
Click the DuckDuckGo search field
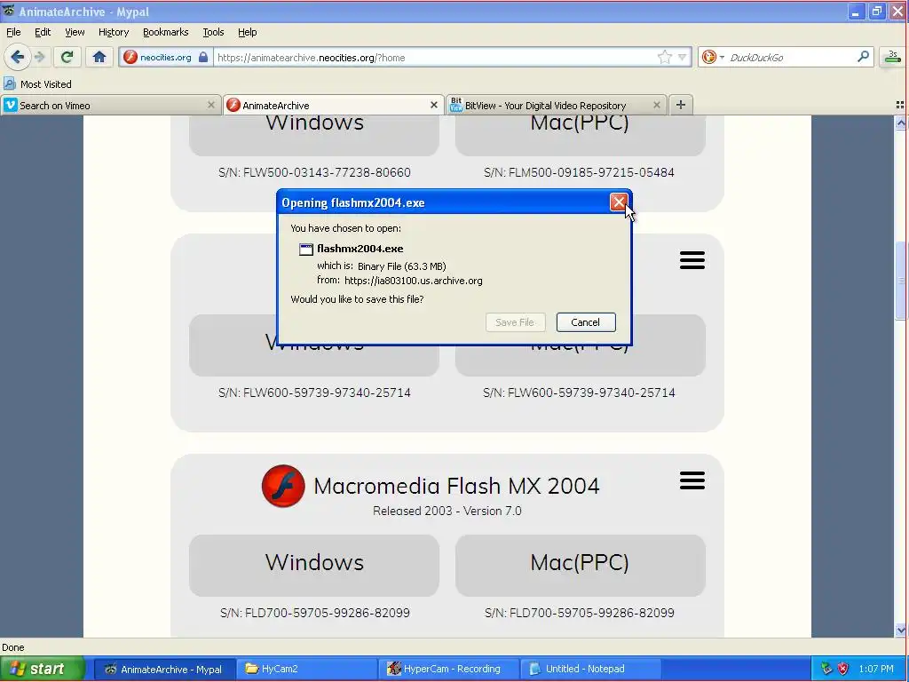(x=791, y=58)
